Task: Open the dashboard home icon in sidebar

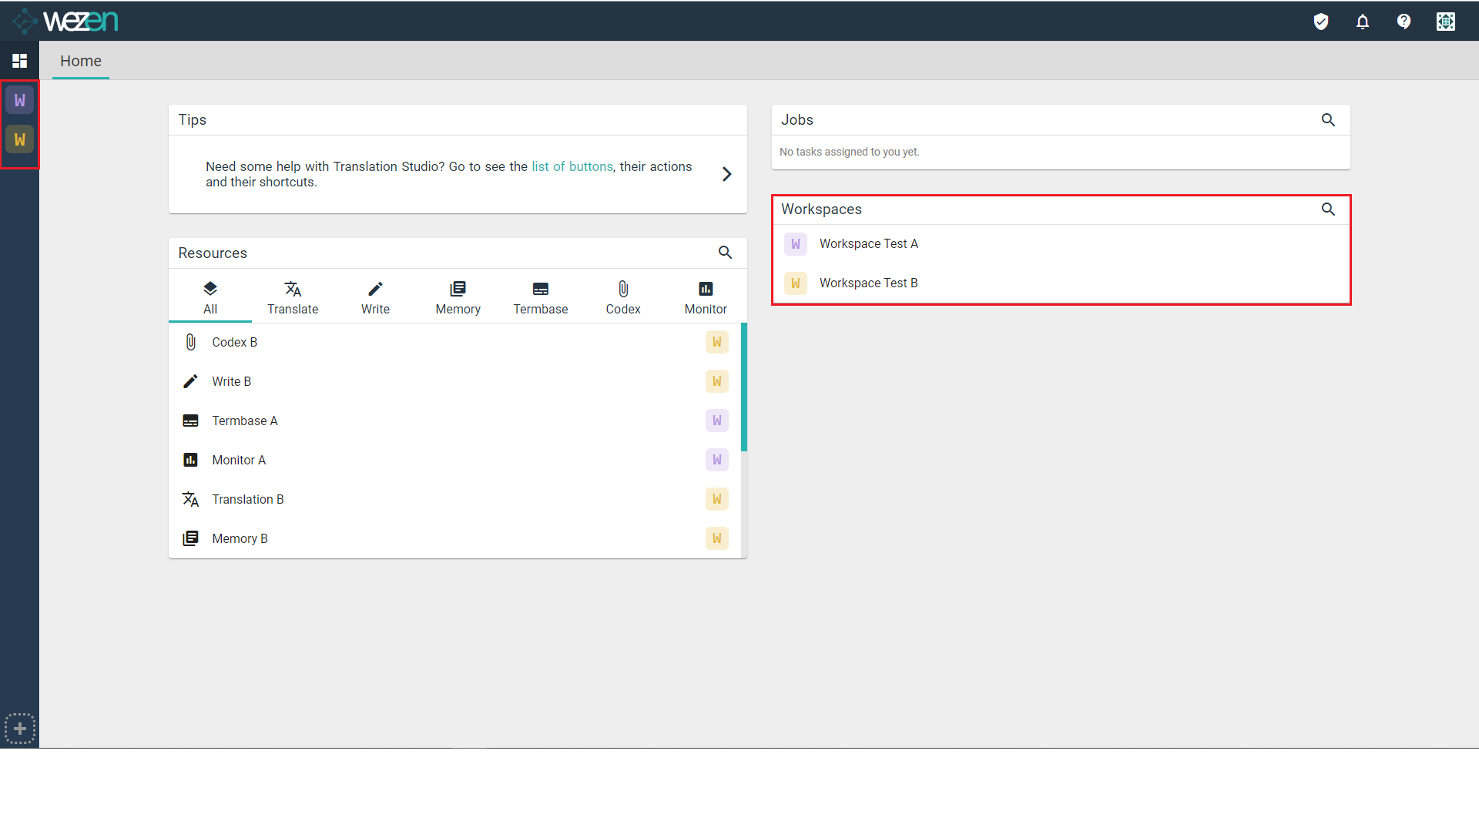Action: (20, 61)
